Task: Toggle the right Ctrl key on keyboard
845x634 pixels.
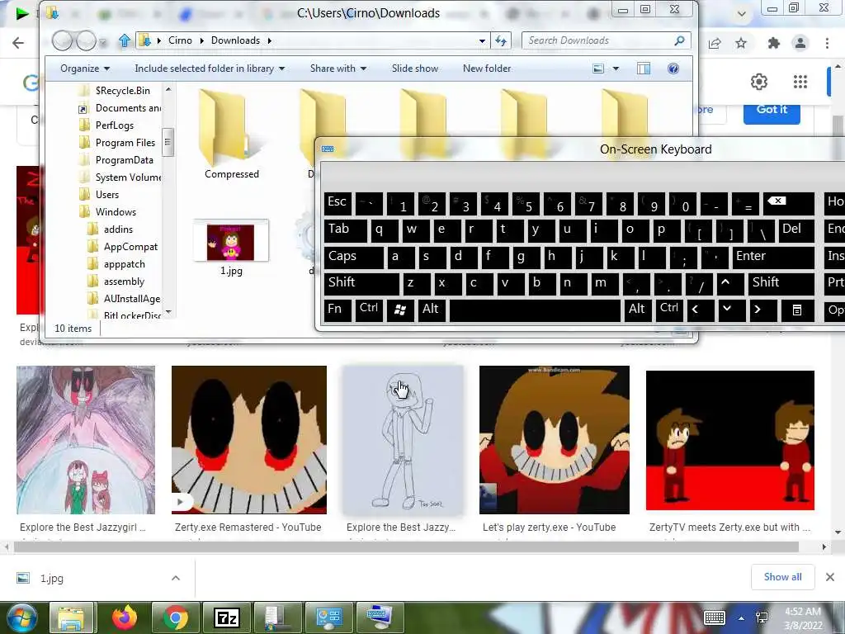Action: tap(668, 310)
